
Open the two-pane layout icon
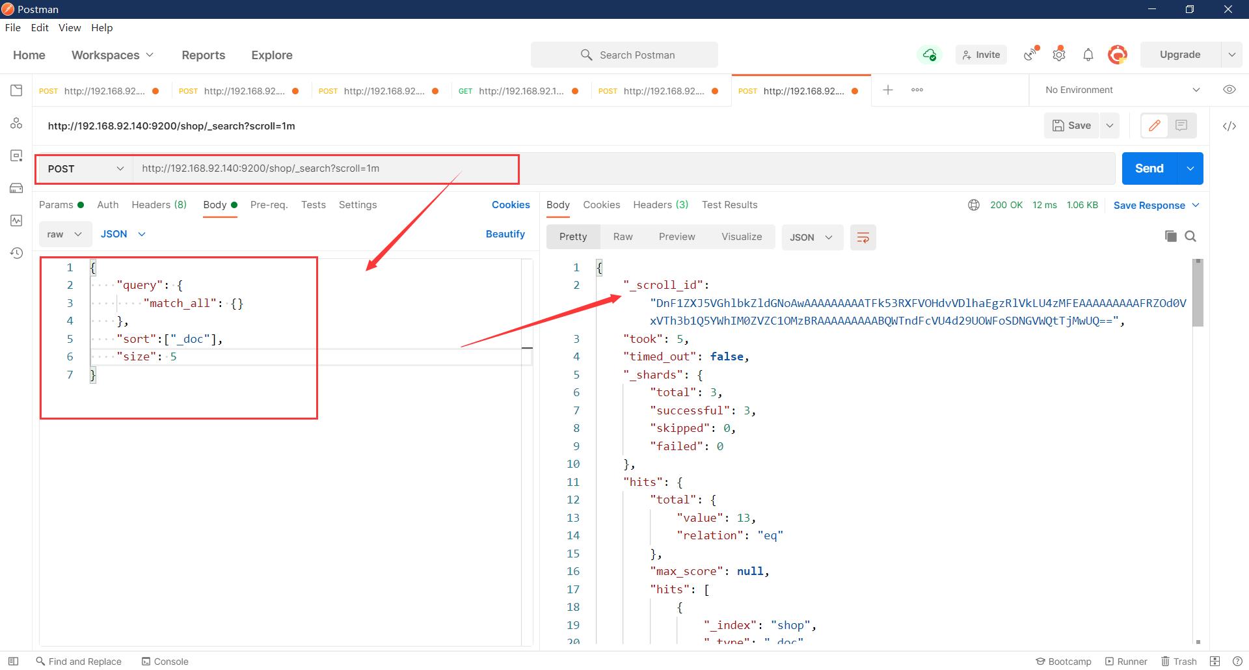[x=1215, y=661]
